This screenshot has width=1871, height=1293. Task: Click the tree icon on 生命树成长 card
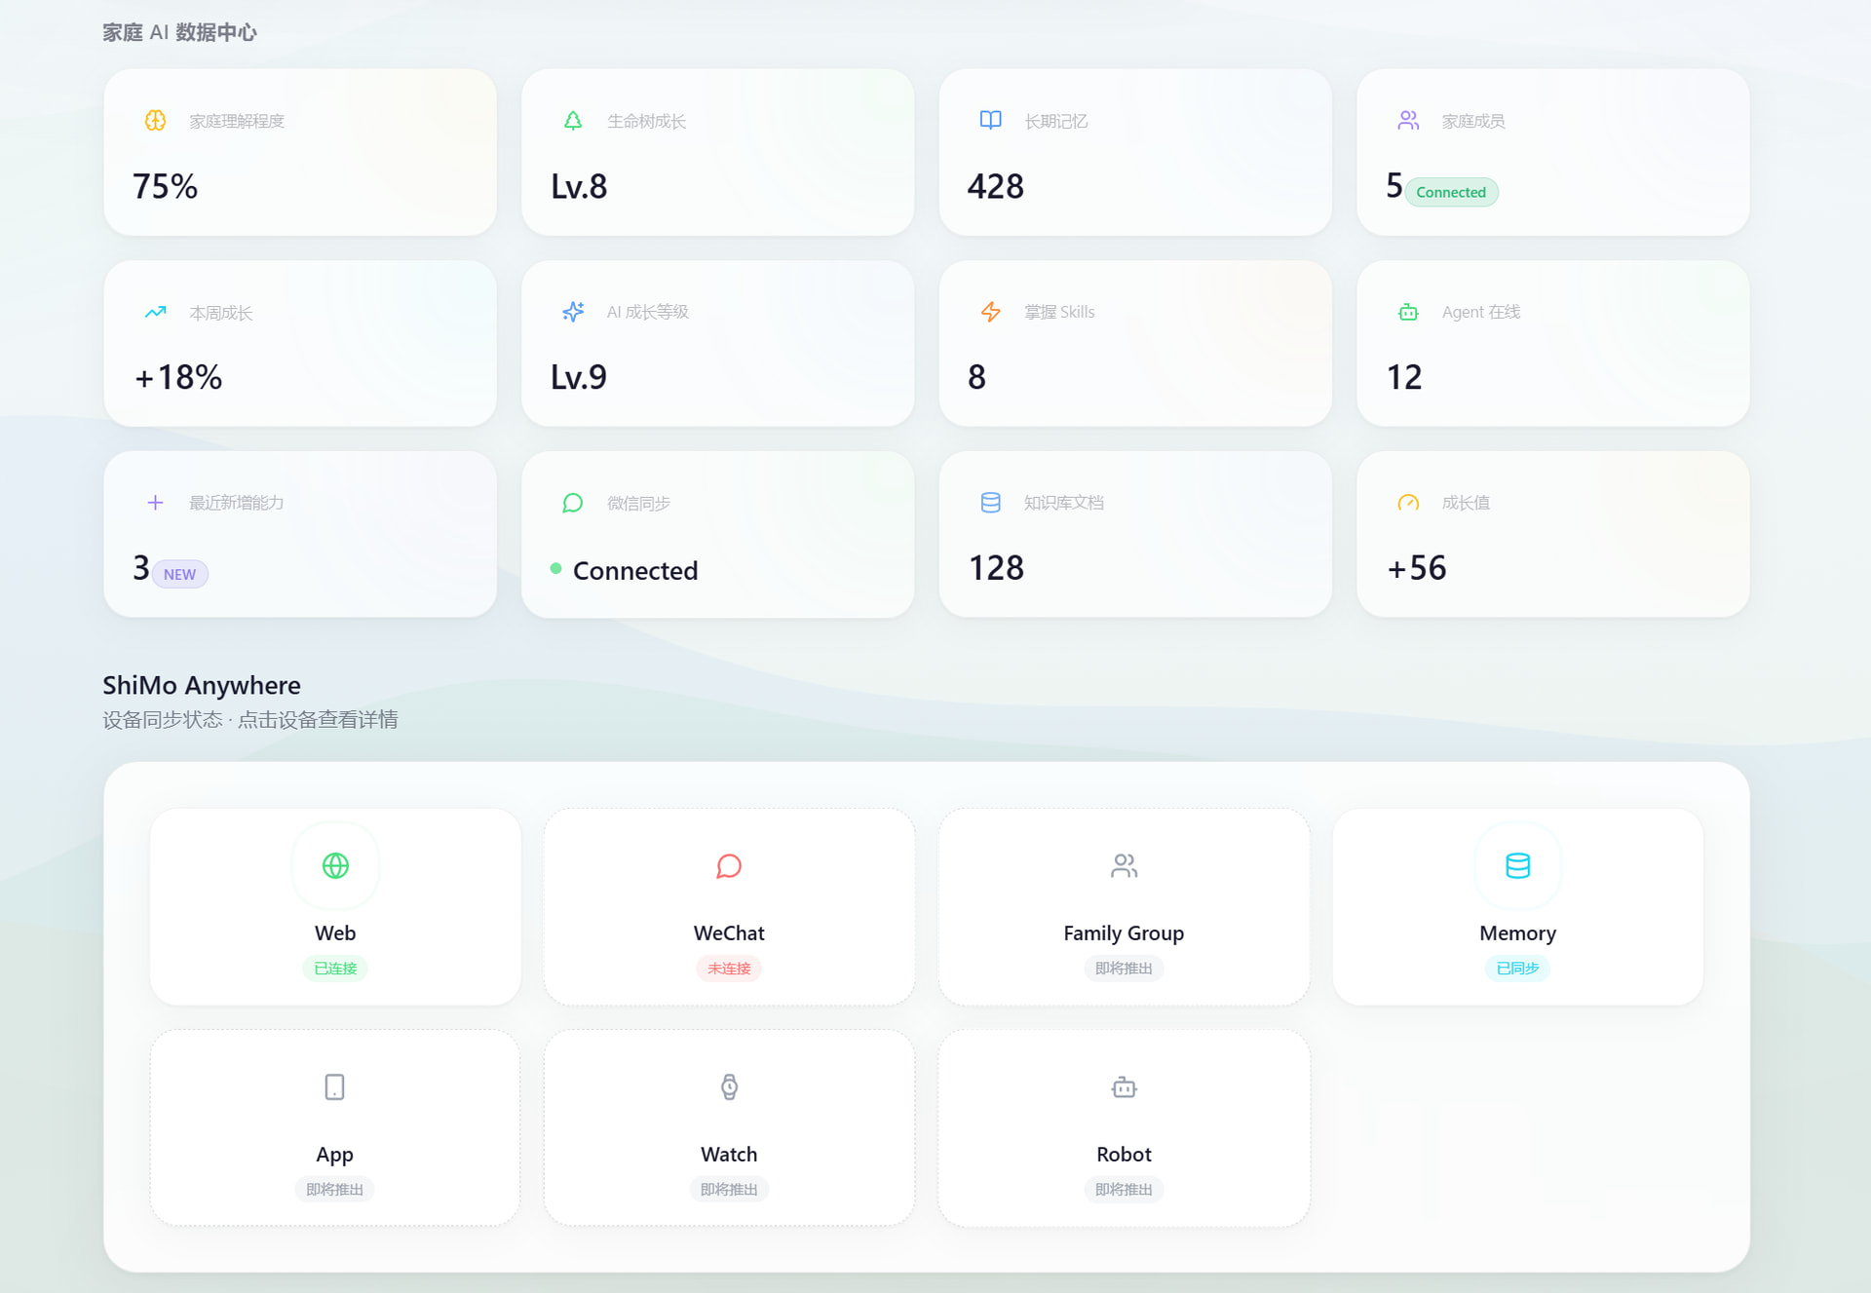pos(573,120)
